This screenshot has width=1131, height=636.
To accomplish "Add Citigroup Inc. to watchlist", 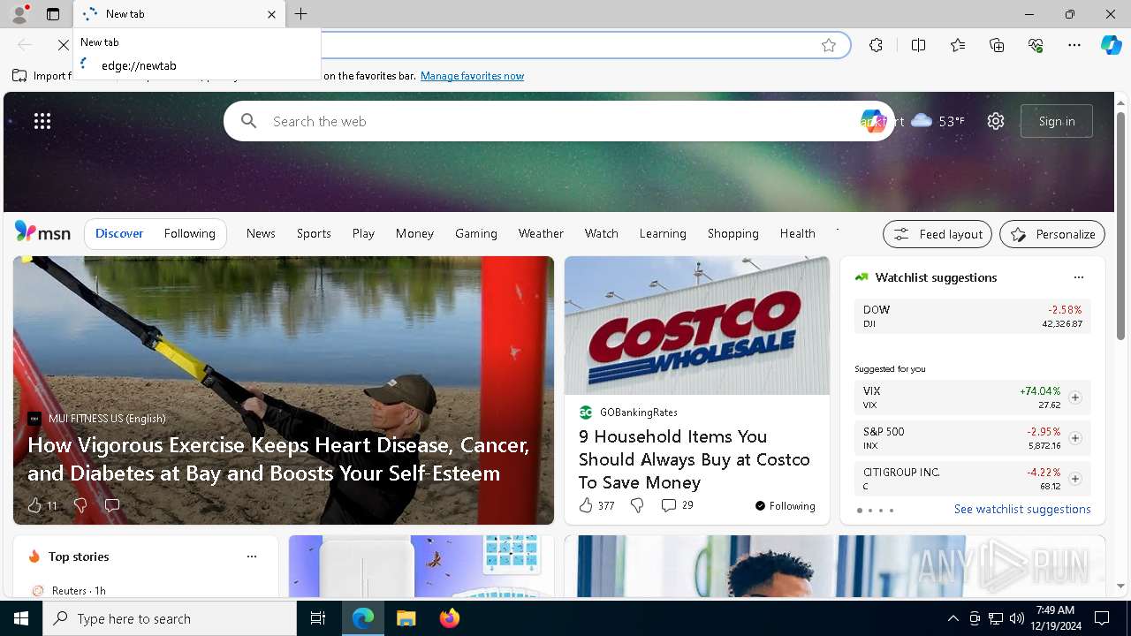I will click(x=1074, y=479).
